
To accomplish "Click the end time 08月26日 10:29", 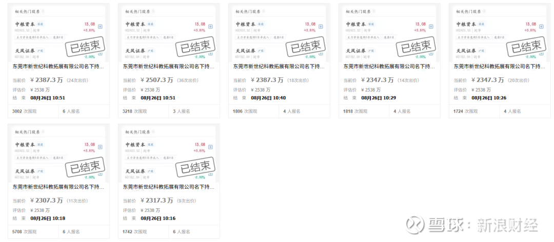I will [x=379, y=98].
